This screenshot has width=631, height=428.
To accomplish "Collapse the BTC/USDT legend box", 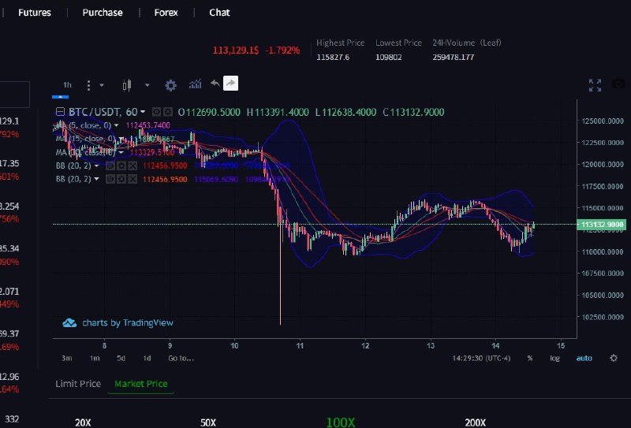I will tap(60, 113).
